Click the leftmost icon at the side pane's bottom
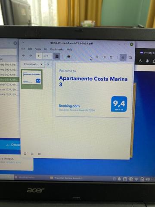 pos(25,154)
